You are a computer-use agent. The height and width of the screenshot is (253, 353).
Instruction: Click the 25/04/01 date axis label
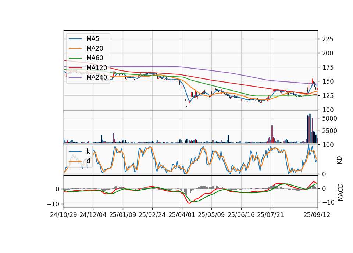click(182, 215)
